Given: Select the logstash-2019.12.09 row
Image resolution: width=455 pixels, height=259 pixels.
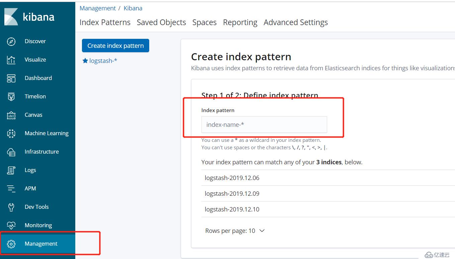Looking at the screenshot, I should tap(328, 193).
